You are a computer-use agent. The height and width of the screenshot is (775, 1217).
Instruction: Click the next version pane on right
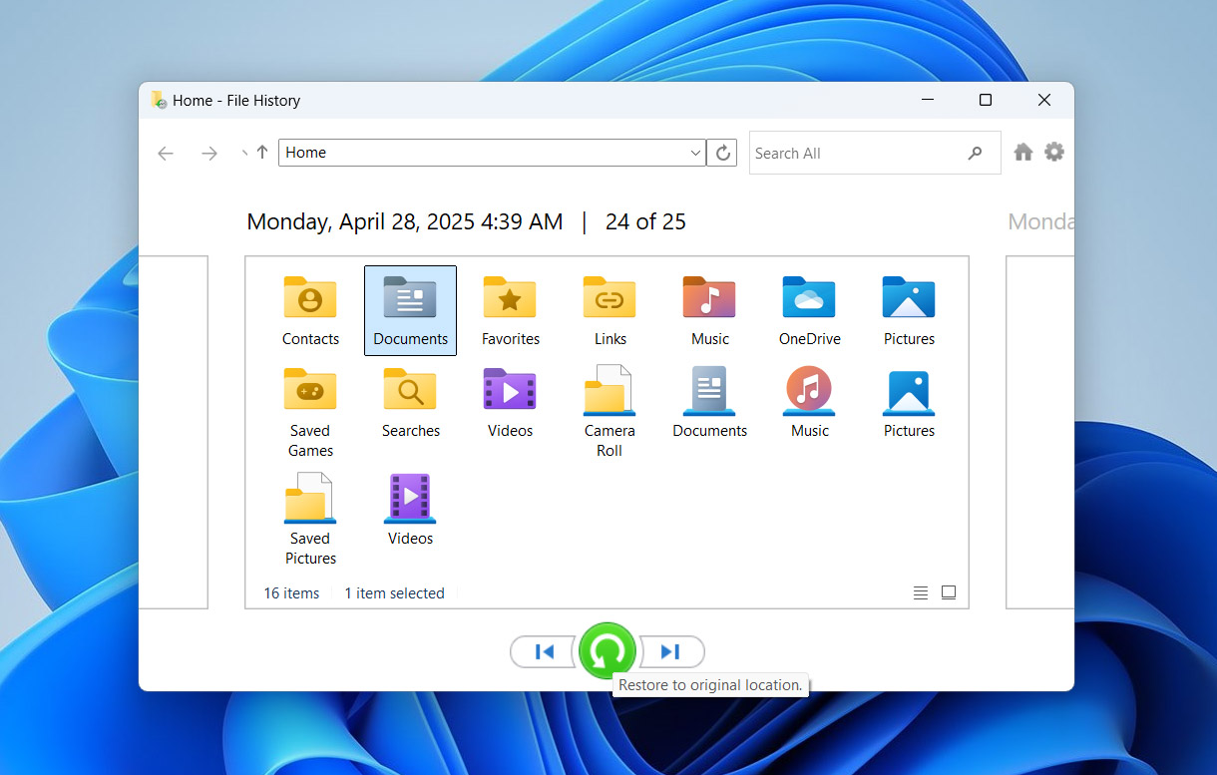coord(1039,432)
